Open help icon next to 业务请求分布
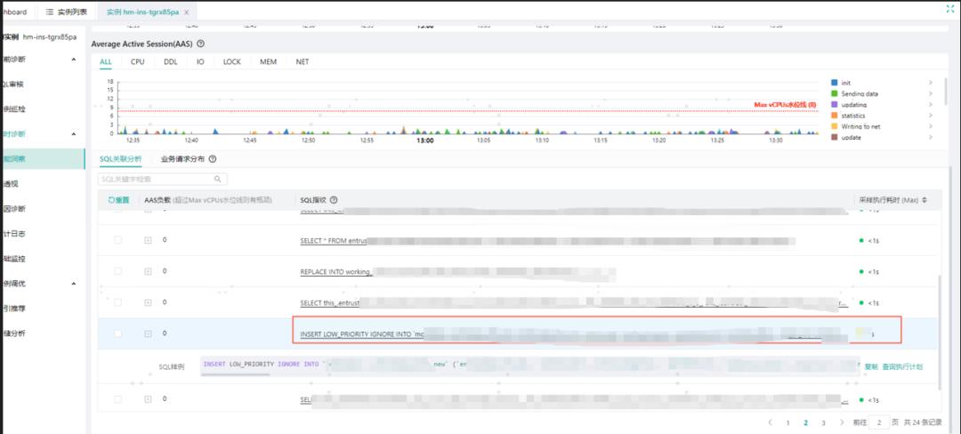Screen dimensions: 961x434 pos(213,158)
